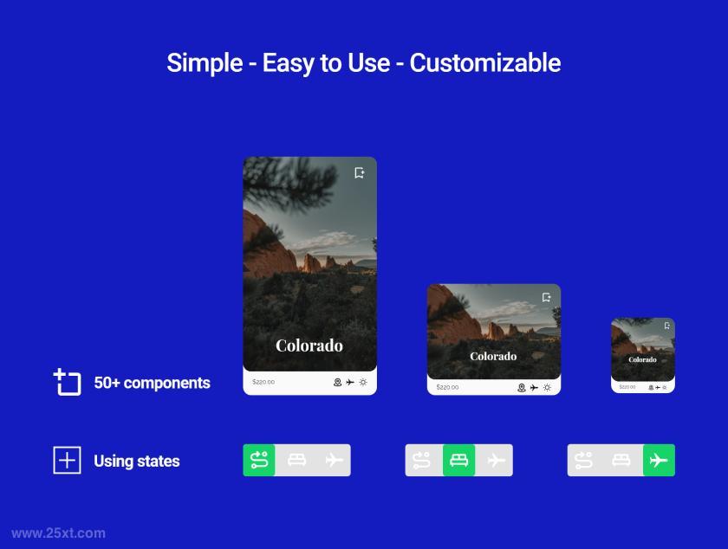
Task: Click the sun icon in the tallest card footer
Action: (x=363, y=383)
